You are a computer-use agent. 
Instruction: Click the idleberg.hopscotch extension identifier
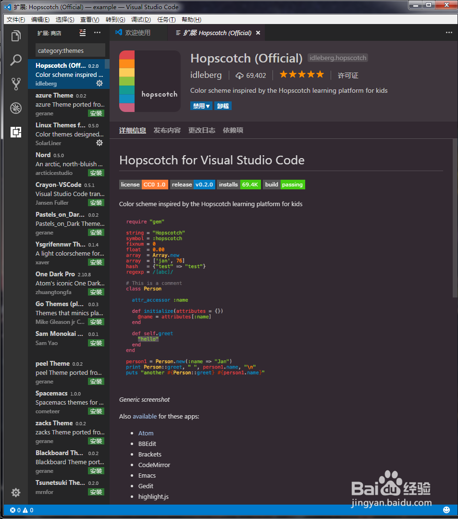338,58
